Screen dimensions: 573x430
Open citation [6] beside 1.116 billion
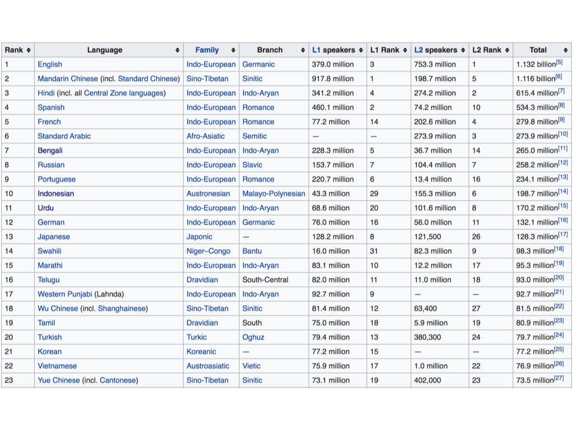pyautogui.click(x=559, y=76)
